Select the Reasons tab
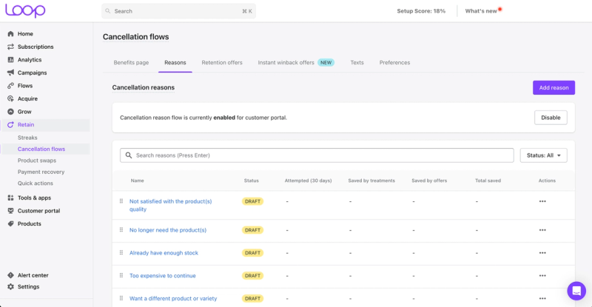This screenshot has width=592, height=307. 175,63
